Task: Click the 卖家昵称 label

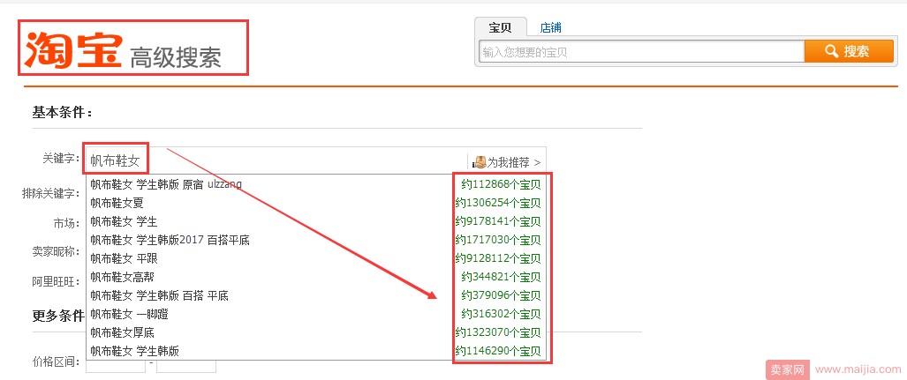Action: pyautogui.click(x=57, y=252)
